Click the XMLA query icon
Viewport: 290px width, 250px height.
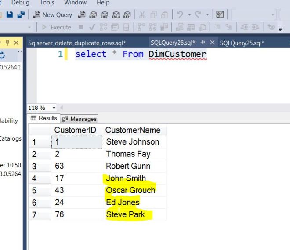116,15
